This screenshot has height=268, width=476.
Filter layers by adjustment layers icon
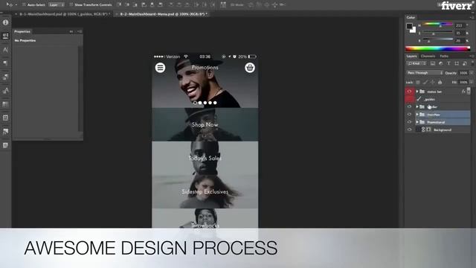point(441,63)
